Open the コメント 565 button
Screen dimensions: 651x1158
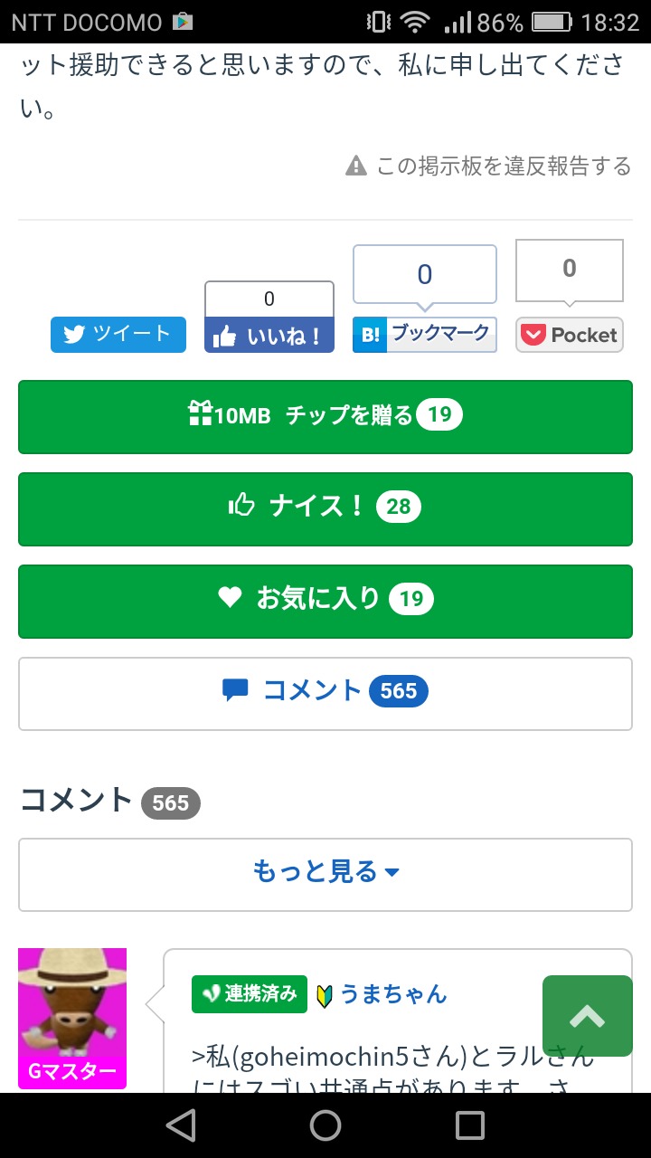coord(325,693)
